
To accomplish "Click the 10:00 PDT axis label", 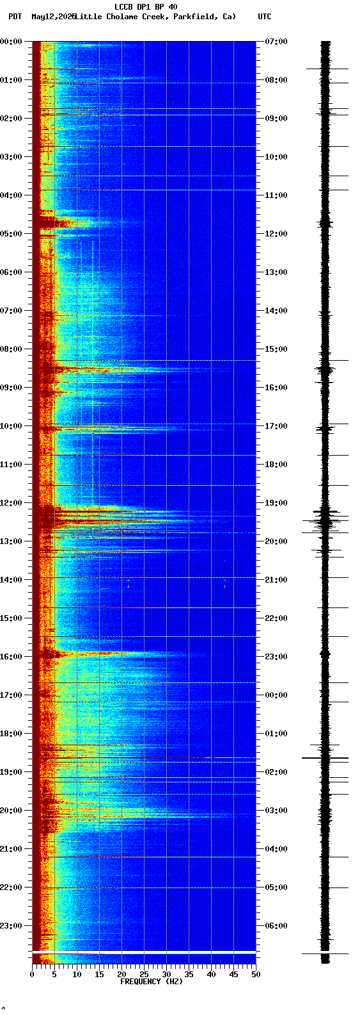I will pyautogui.click(x=12, y=426).
